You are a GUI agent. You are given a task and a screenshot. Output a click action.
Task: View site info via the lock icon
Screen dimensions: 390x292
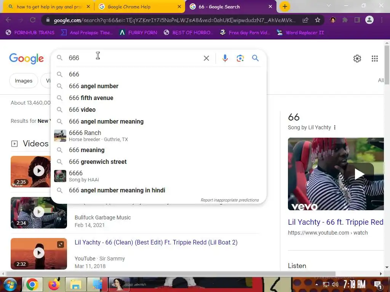[x=48, y=20]
